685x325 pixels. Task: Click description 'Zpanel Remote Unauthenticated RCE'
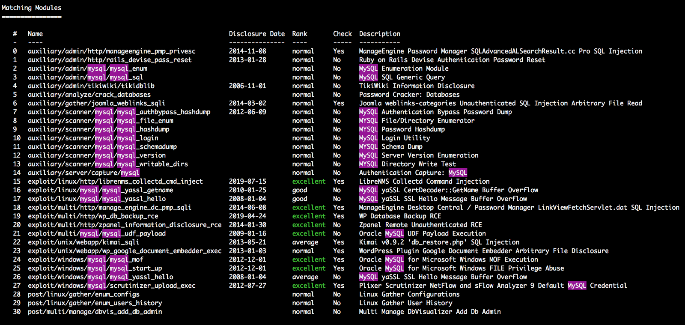420,225
